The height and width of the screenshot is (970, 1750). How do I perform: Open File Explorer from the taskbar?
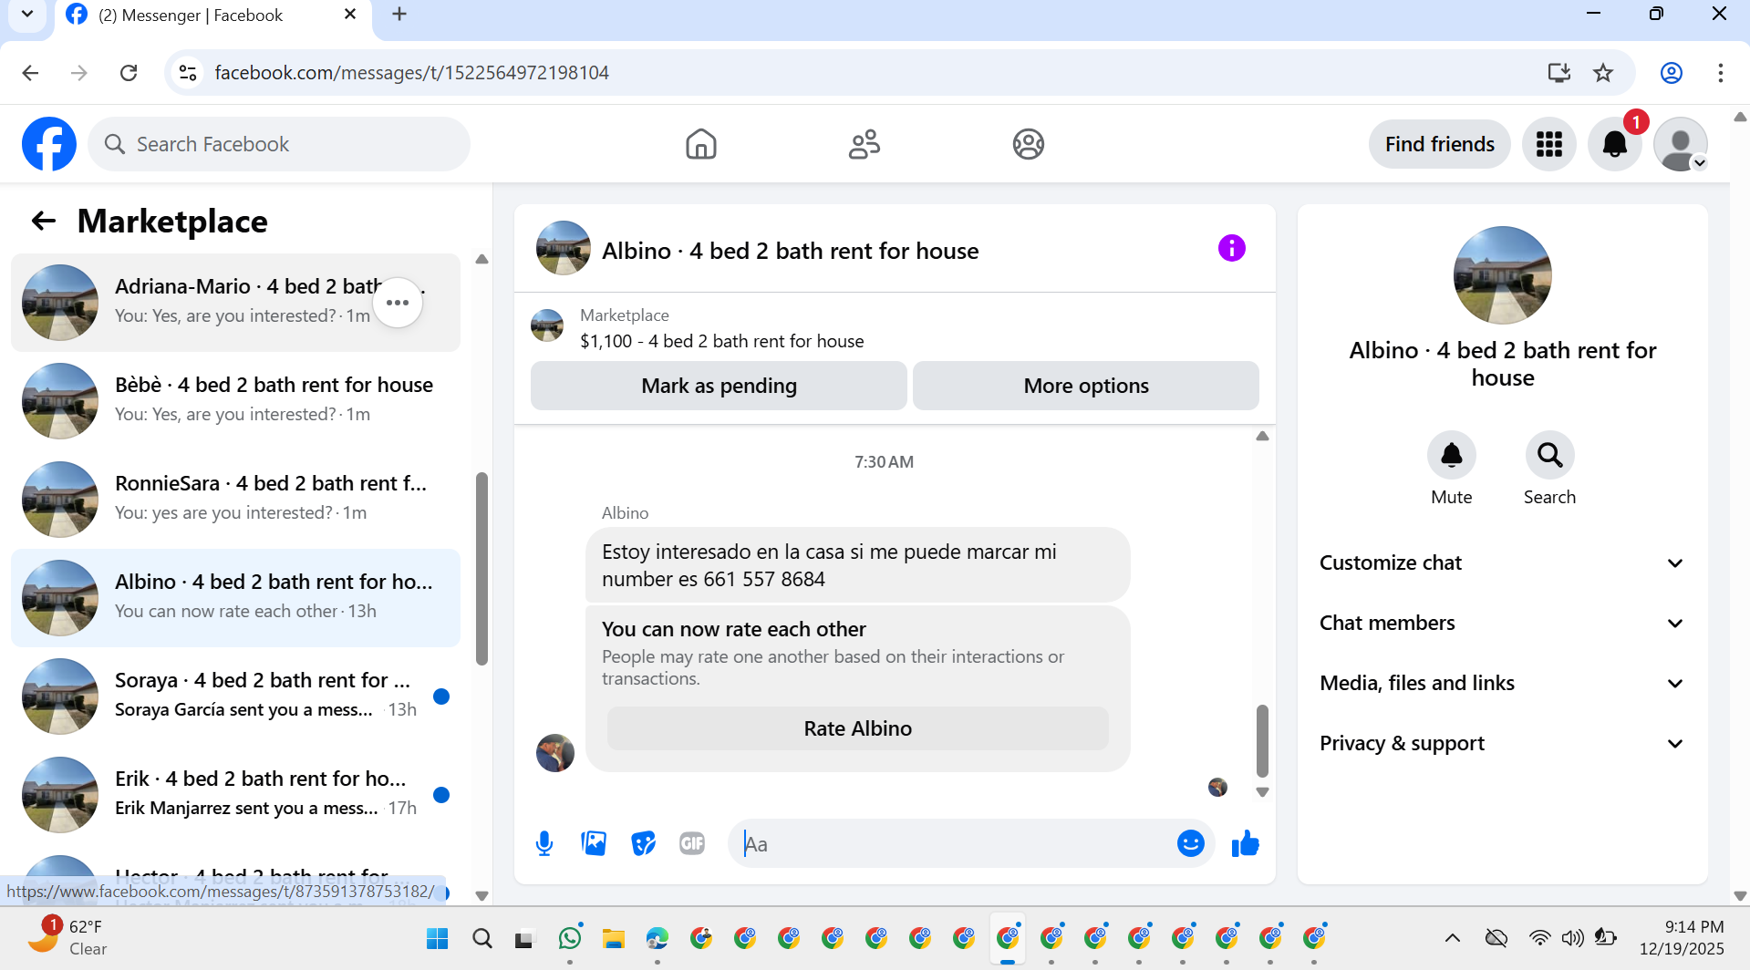click(613, 938)
